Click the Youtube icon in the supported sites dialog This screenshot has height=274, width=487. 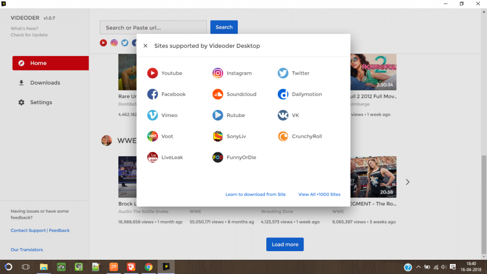(x=152, y=73)
